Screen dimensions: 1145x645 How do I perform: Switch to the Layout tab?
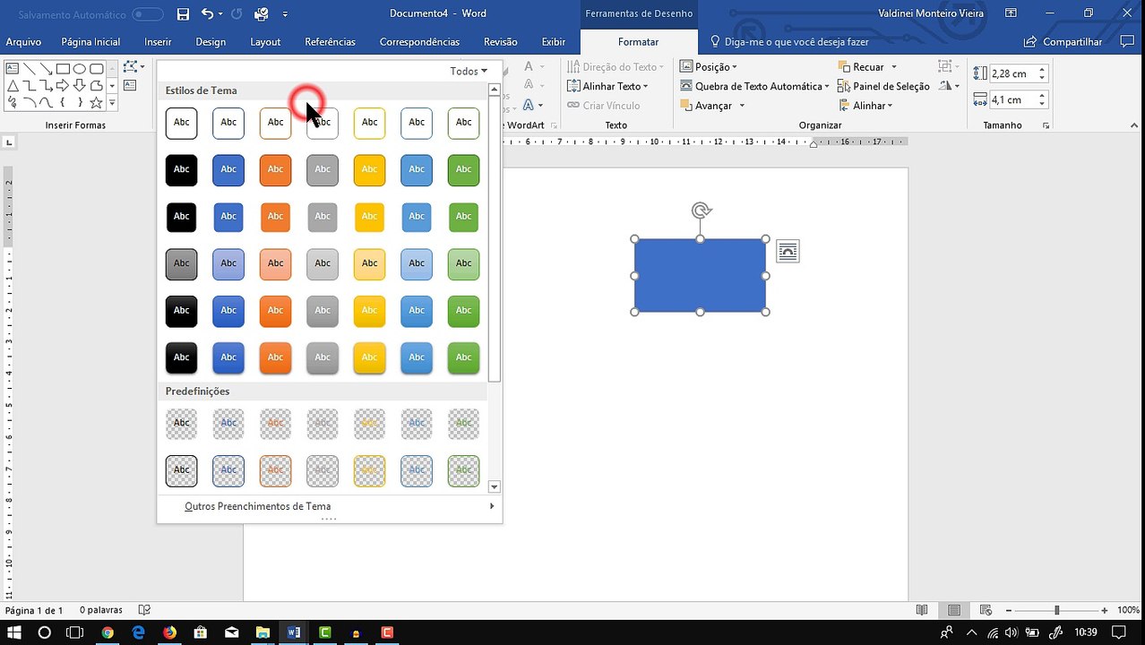[265, 41]
